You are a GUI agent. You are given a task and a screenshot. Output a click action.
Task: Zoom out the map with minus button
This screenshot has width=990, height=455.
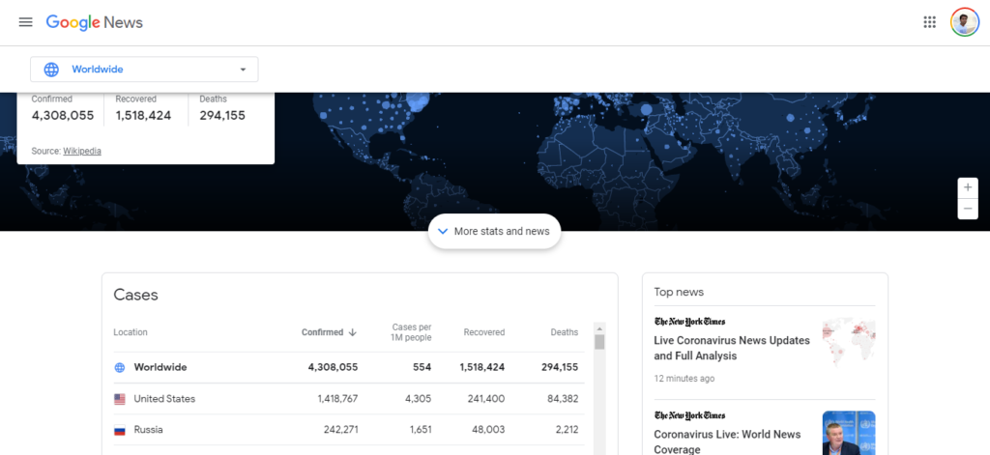[968, 209]
